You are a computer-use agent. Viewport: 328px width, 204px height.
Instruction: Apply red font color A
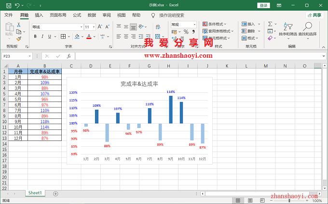tap(89, 37)
